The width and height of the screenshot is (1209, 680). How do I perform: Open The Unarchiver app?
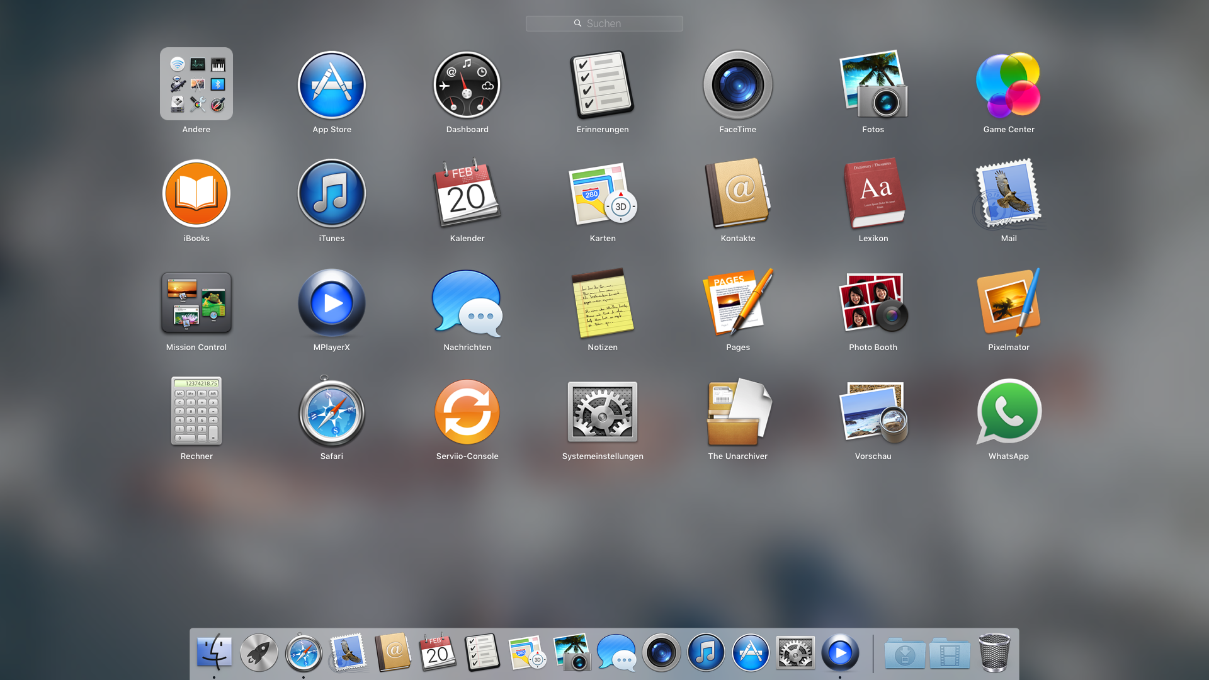pyautogui.click(x=738, y=412)
